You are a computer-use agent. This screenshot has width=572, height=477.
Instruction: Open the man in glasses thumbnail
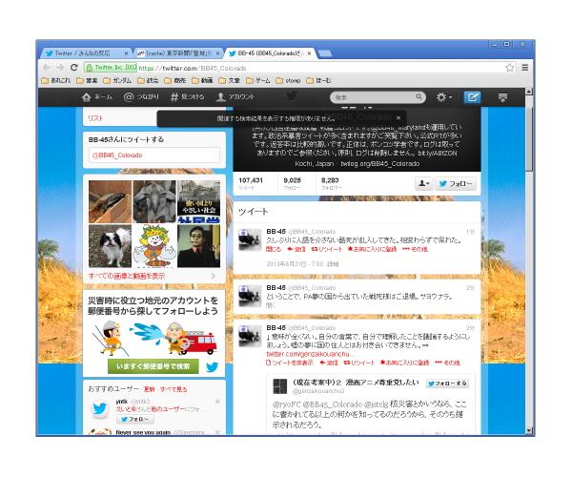point(199,246)
